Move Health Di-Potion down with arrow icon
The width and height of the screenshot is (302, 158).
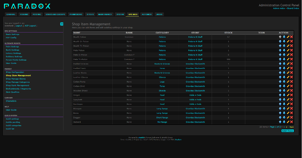tap(284, 41)
